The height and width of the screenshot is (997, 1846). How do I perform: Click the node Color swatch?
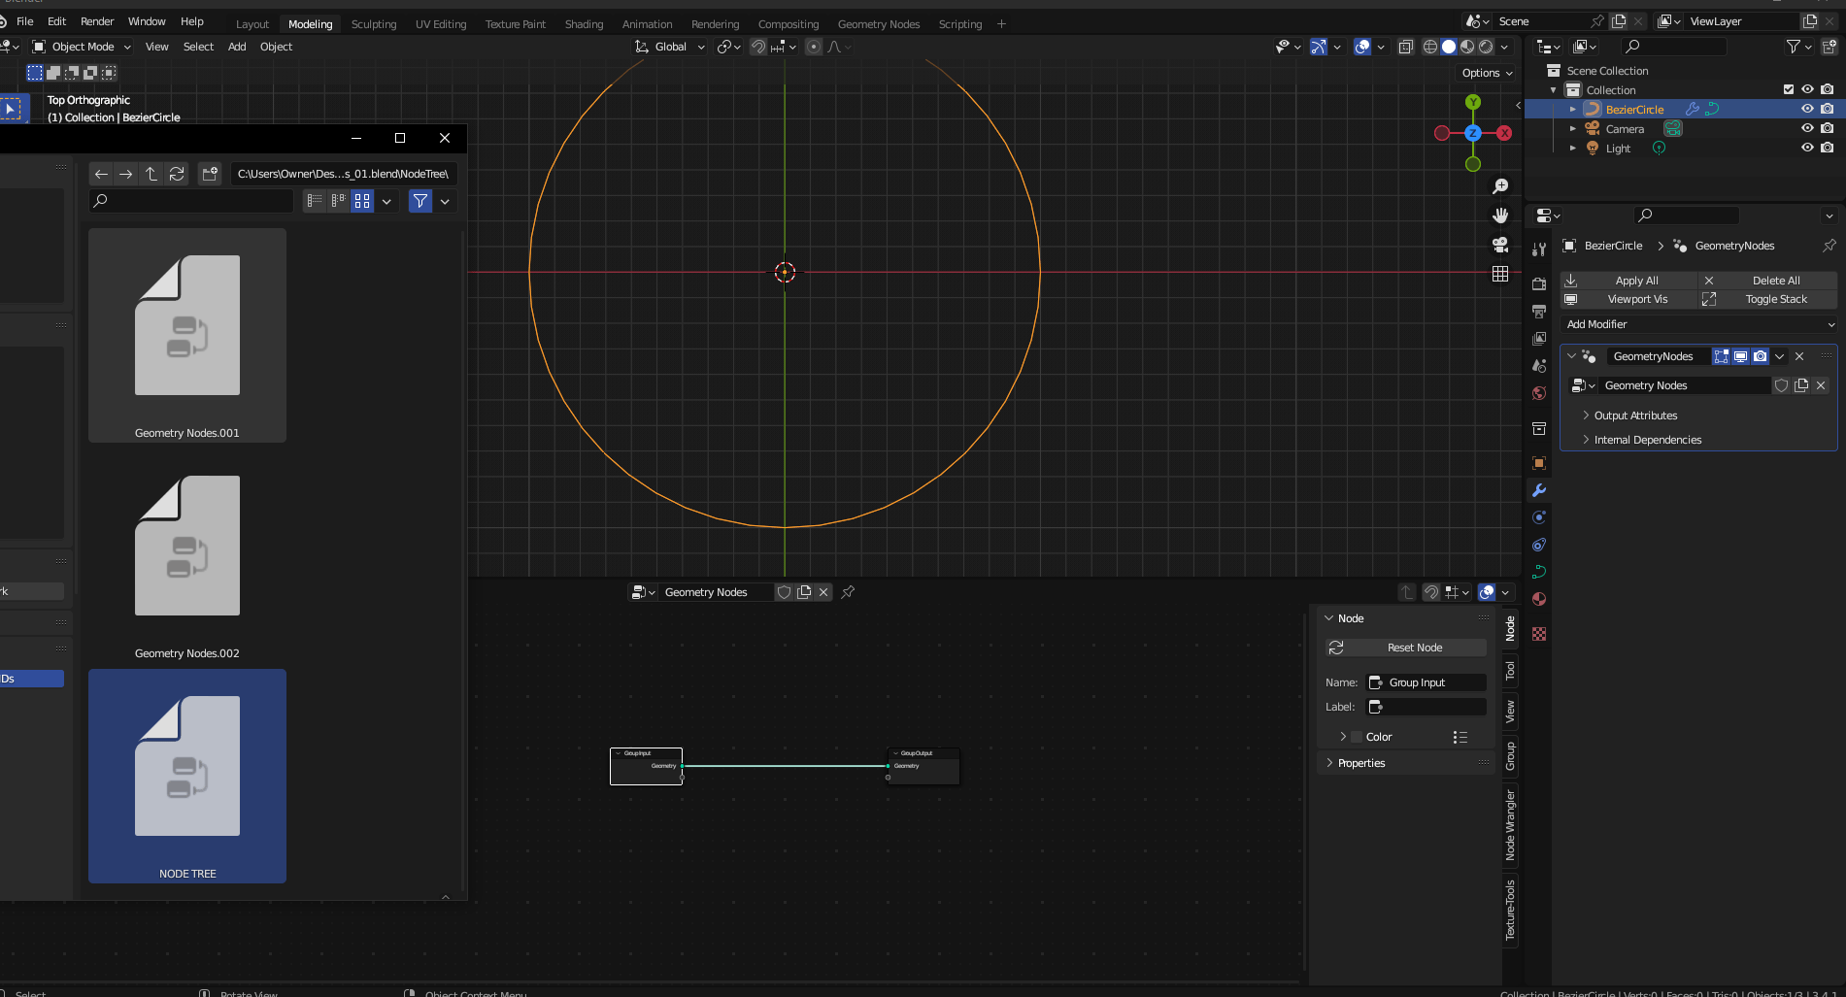[x=1358, y=737]
